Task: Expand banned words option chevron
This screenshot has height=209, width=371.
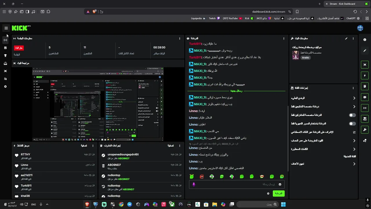Action: (x=354, y=149)
